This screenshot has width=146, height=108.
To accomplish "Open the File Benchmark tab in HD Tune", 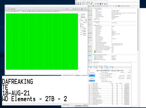I will pos(36,11).
